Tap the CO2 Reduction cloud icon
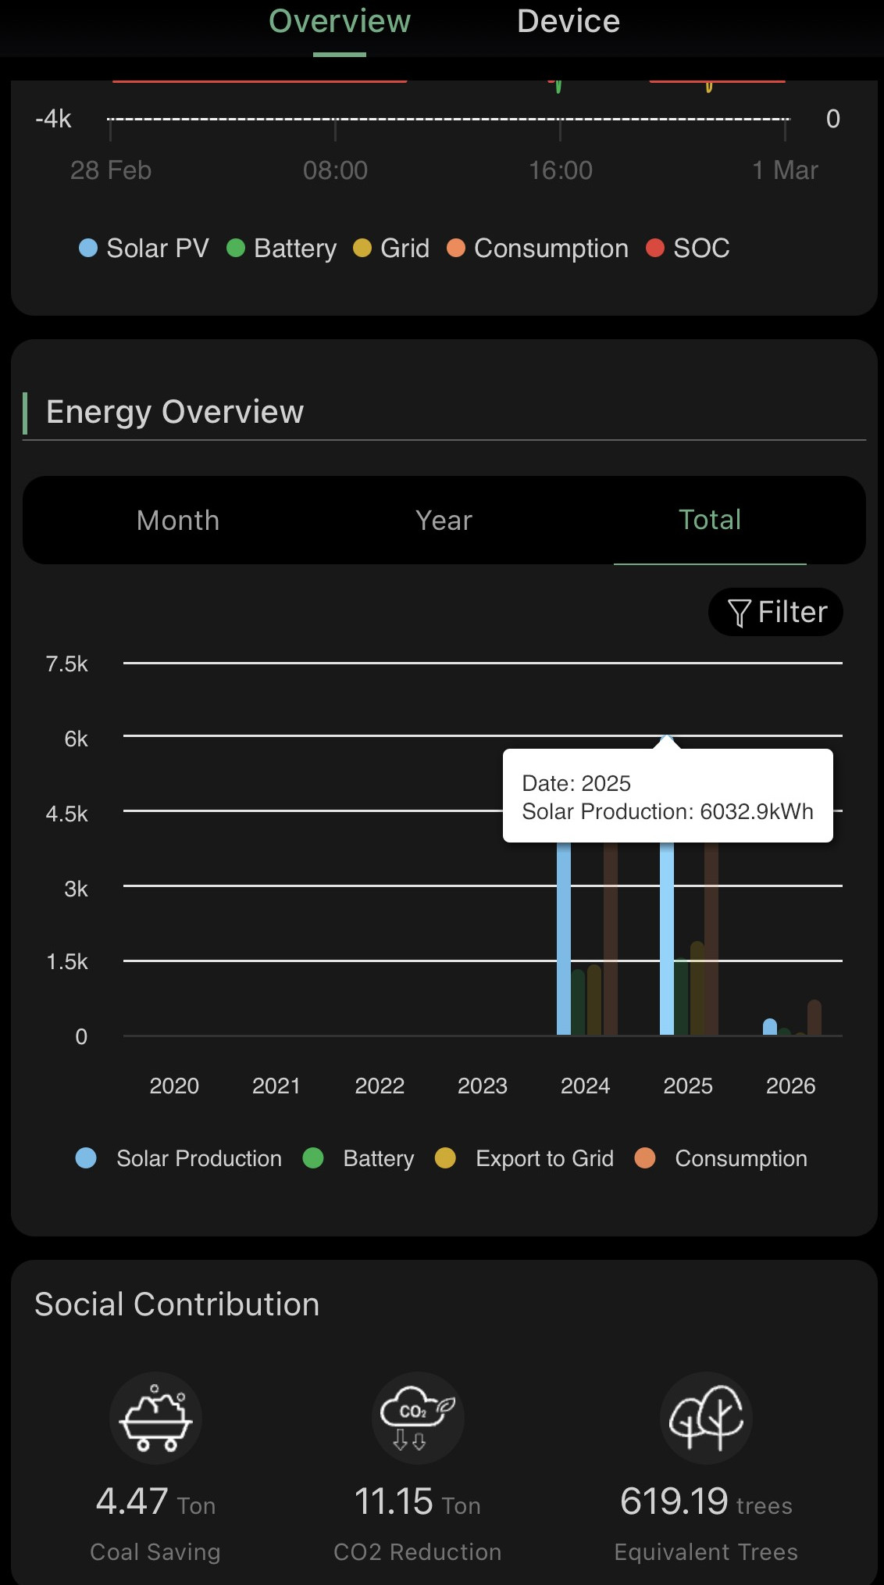884x1585 pixels. coord(418,1418)
